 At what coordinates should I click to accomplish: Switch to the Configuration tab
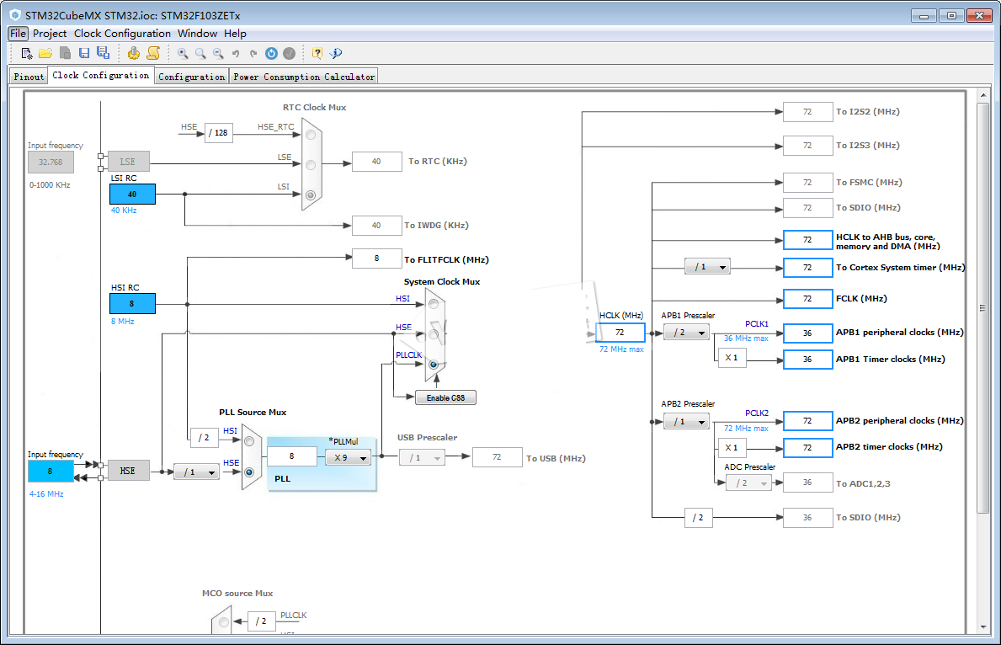point(191,76)
